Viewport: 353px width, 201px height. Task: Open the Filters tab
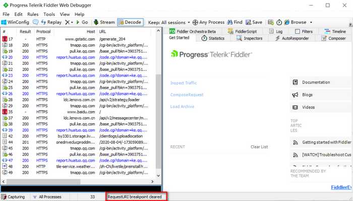pos(304,31)
